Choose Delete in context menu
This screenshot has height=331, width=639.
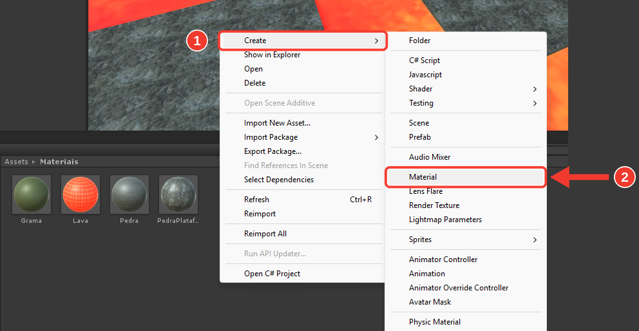click(x=302, y=82)
